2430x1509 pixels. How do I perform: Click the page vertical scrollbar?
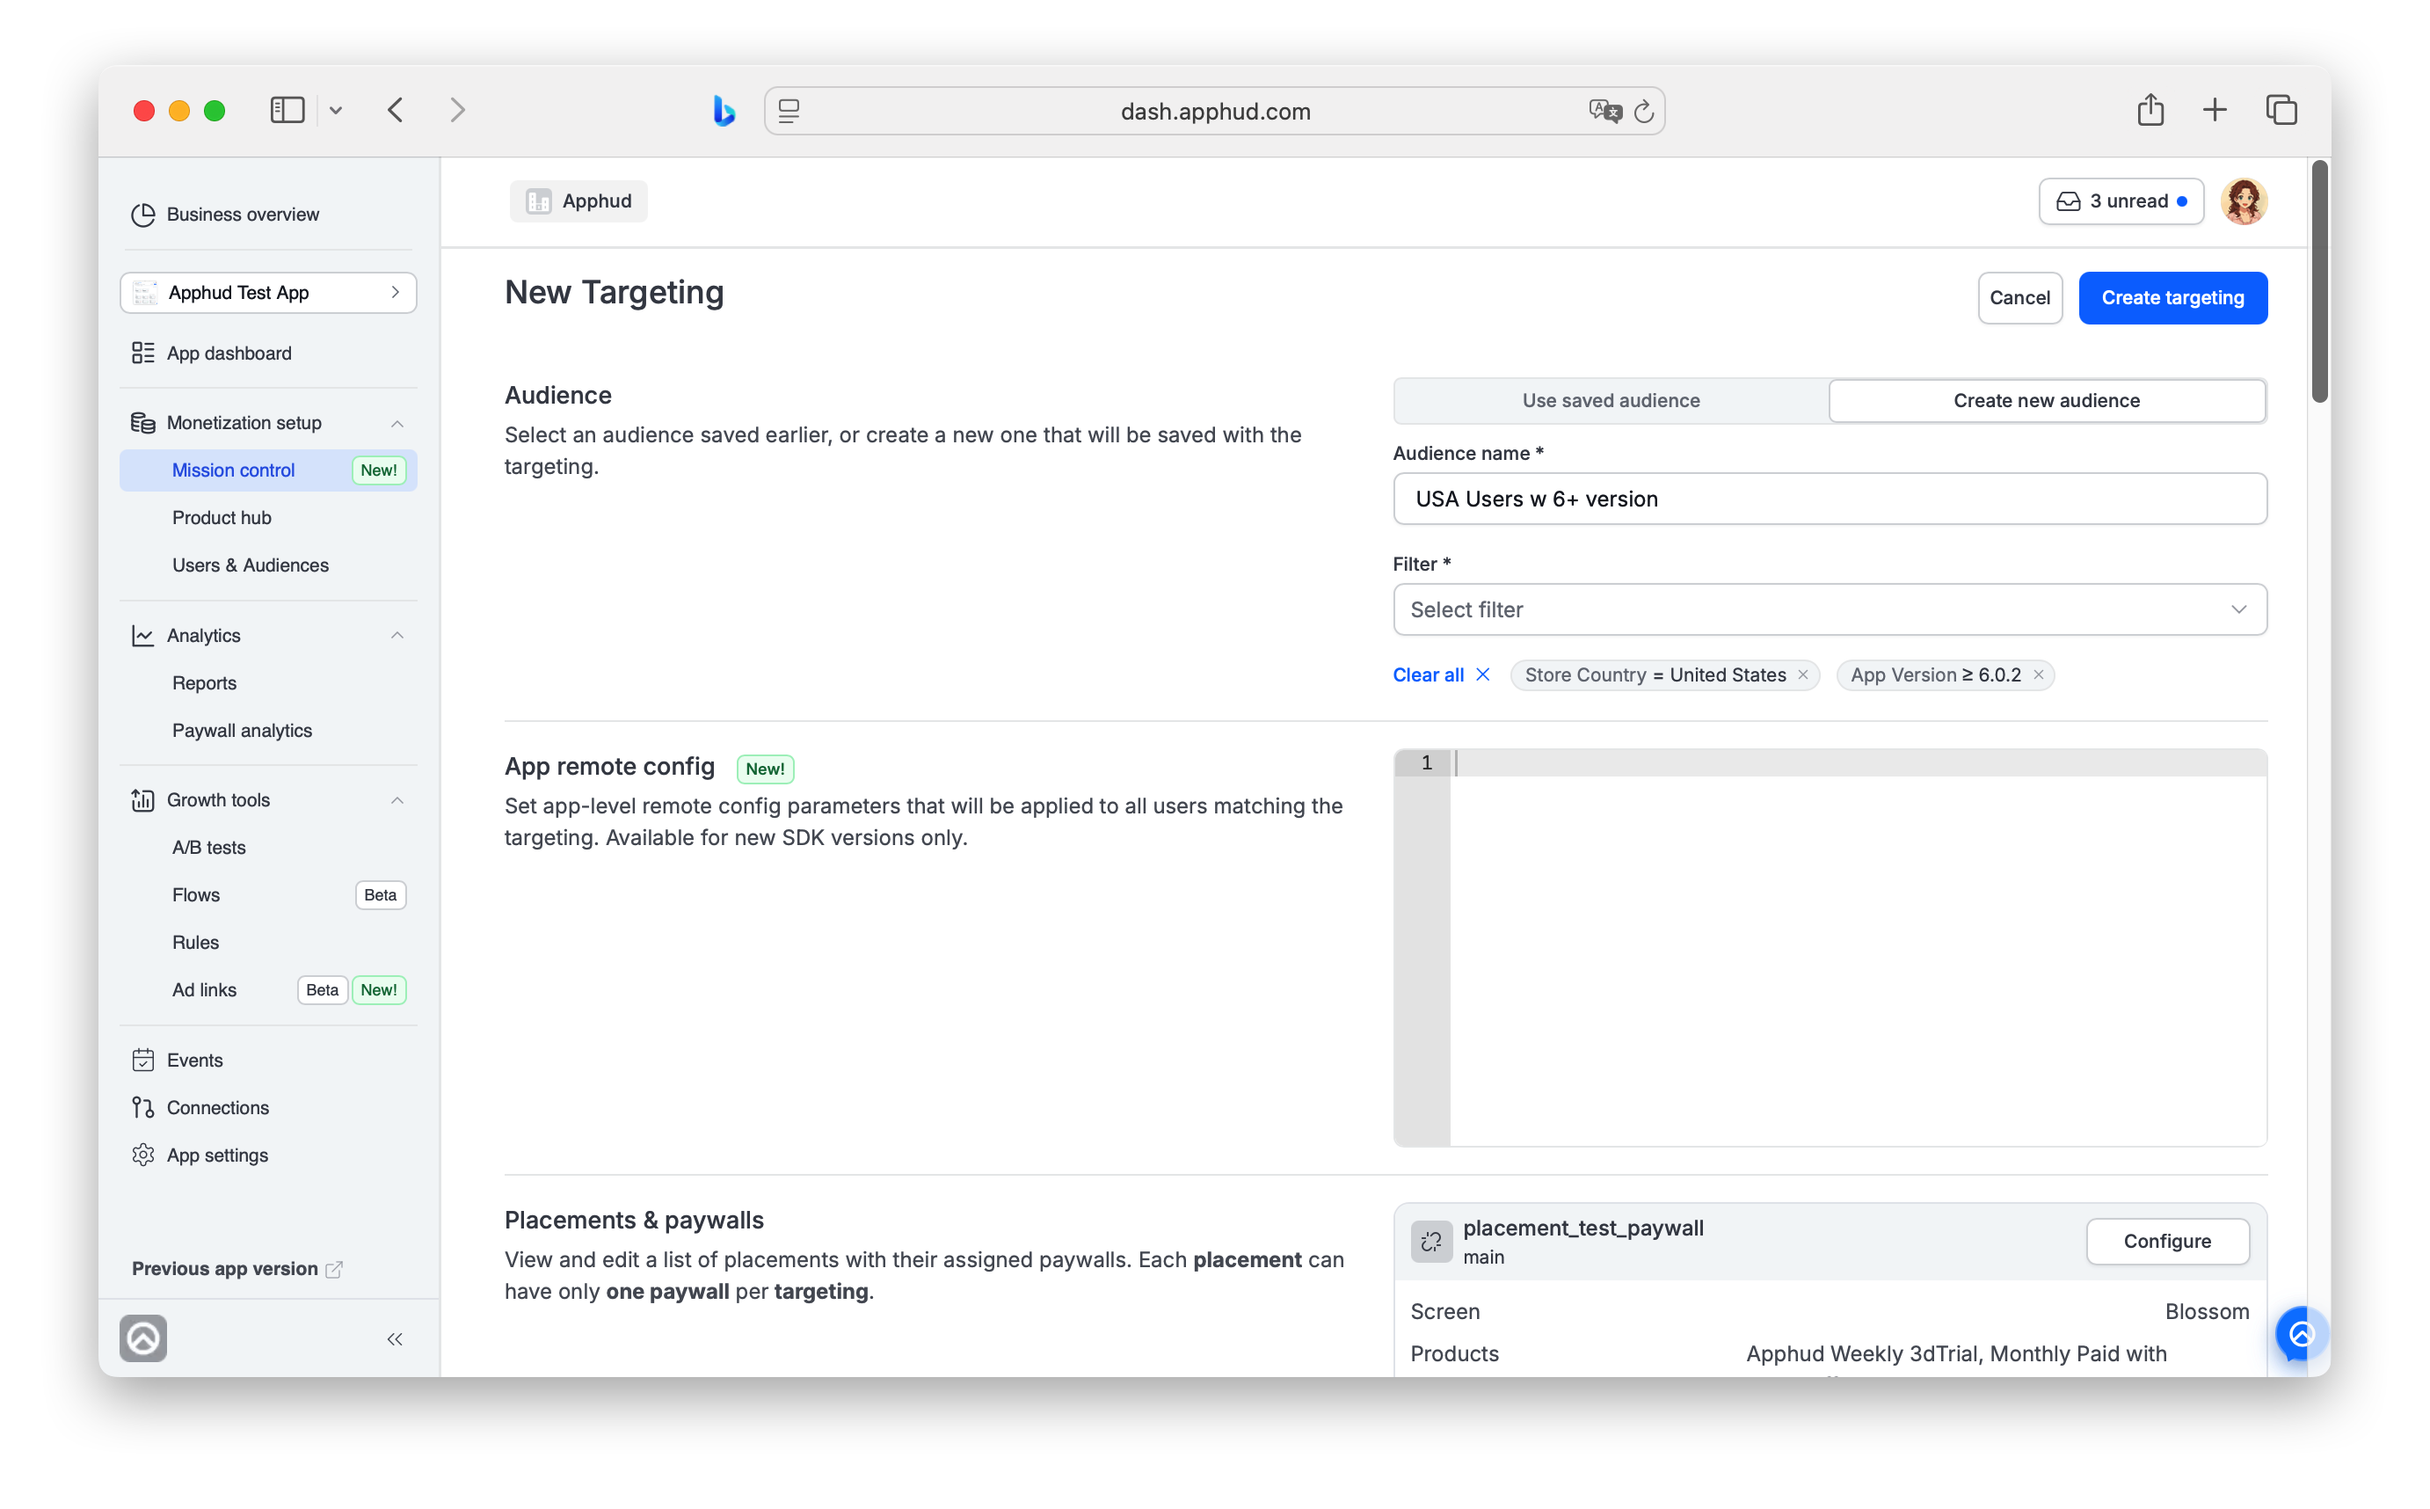point(2320,282)
